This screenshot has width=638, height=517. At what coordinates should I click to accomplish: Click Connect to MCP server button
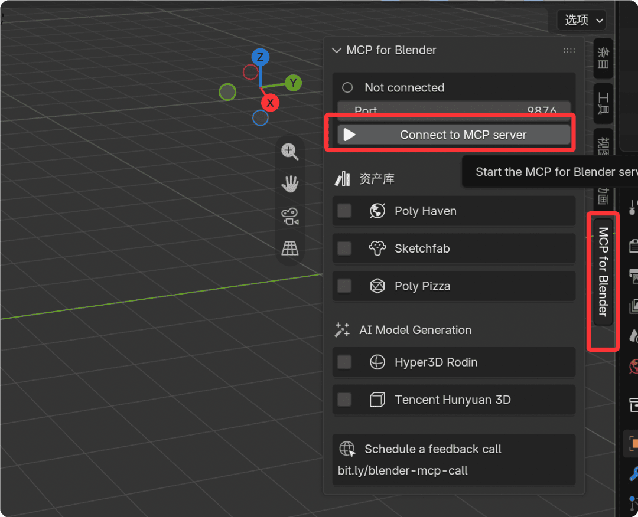pos(454,135)
